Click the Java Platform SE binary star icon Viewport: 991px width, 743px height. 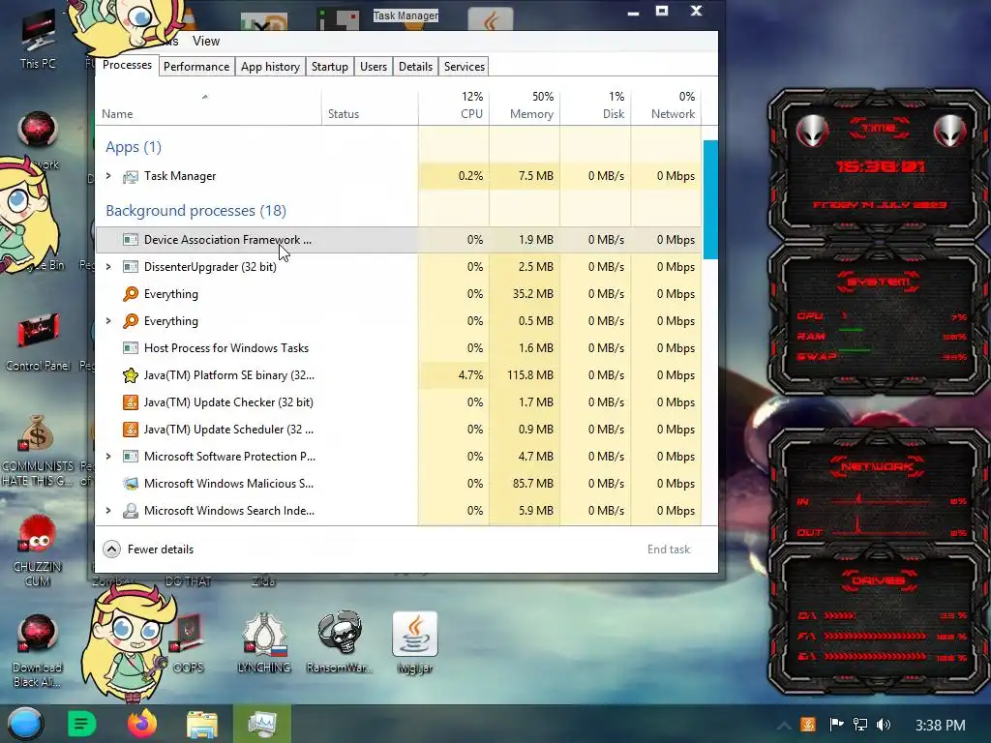pos(131,375)
